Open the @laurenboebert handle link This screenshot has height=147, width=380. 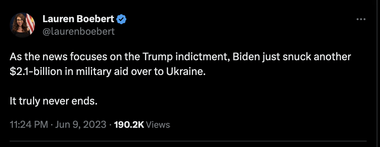pos(79,32)
